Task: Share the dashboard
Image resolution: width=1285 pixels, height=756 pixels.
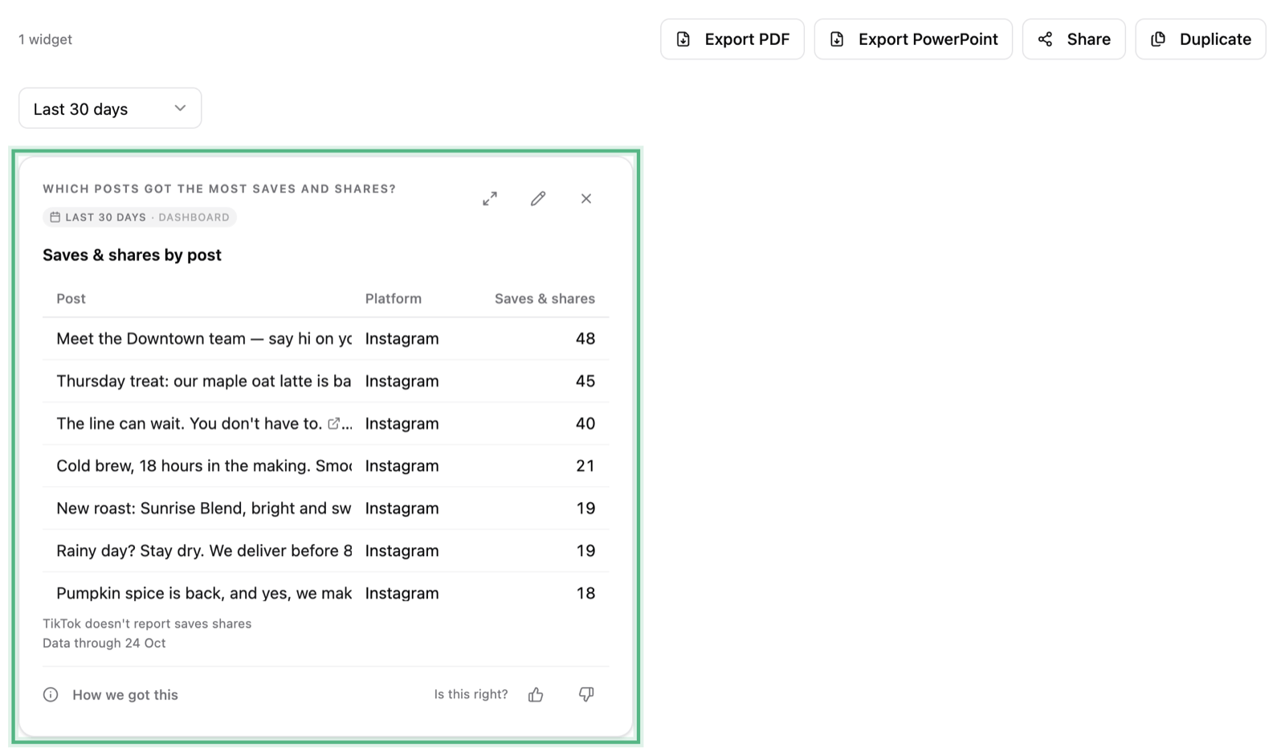Action: tap(1074, 39)
